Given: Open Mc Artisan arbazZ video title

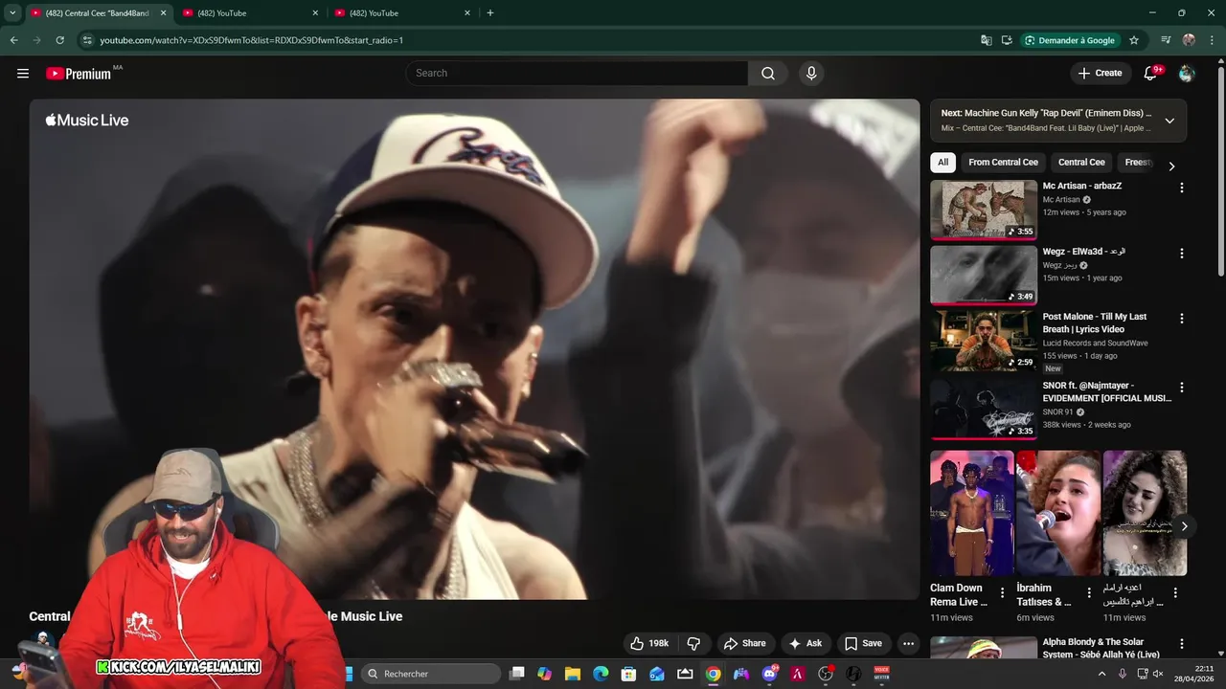Looking at the screenshot, I should 1082,186.
